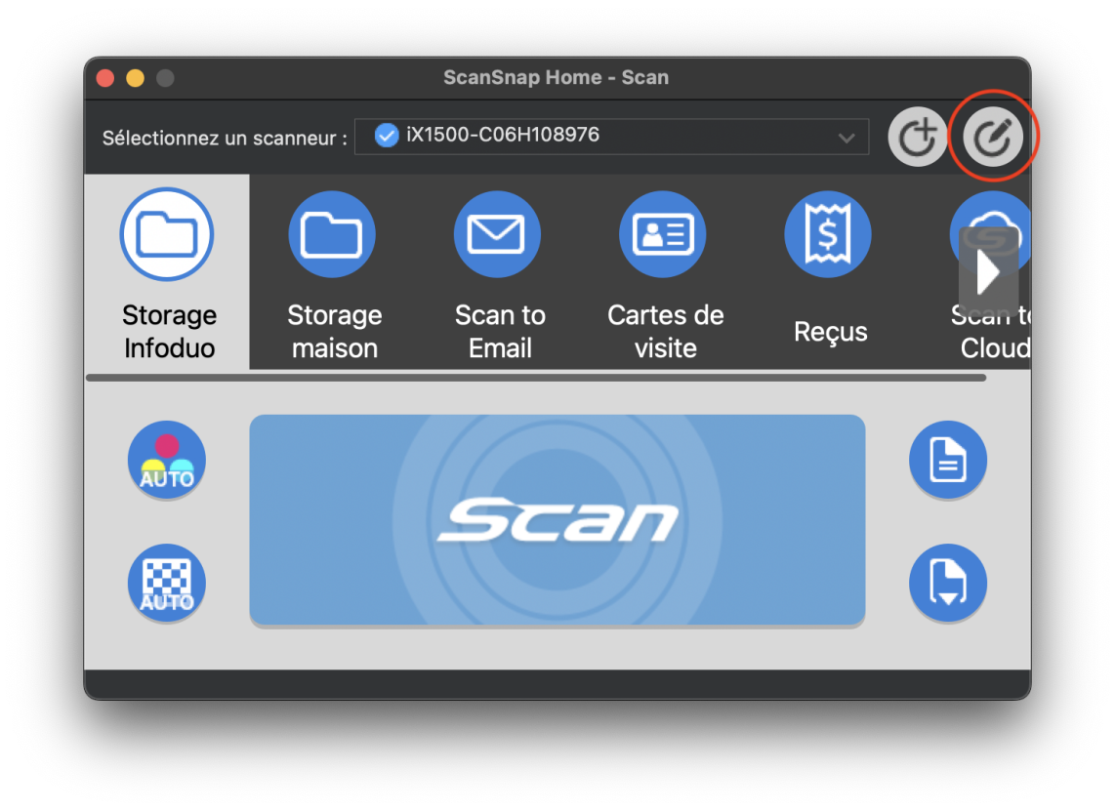Select the Reçus receipt icon
This screenshot has width=1115, height=811.
tap(828, 234)
